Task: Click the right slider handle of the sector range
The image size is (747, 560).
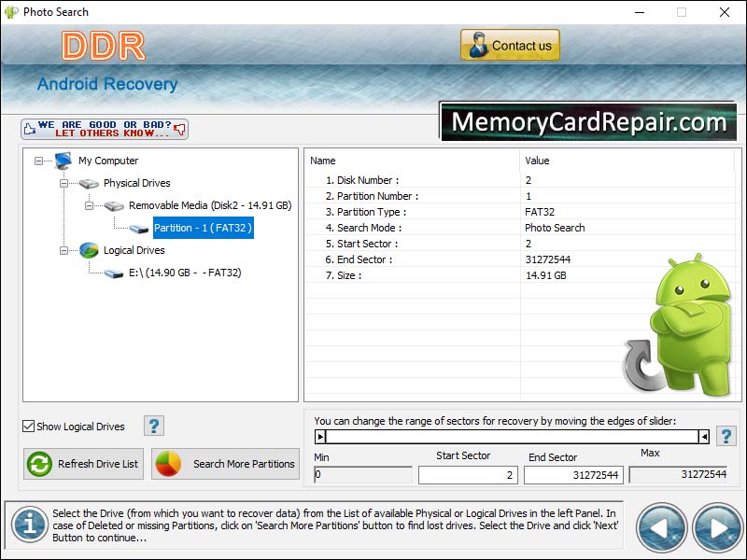Action: tap(704, 436)
